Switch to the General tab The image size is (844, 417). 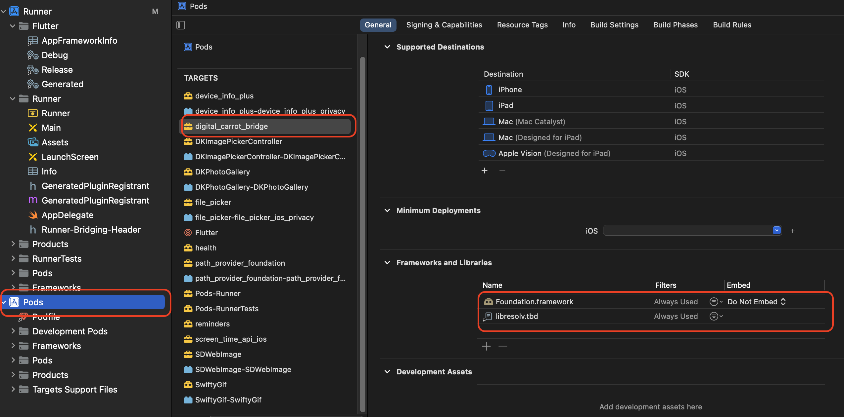tap(378, 25)
